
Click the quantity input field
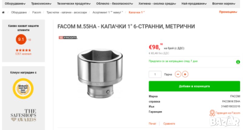155,74
